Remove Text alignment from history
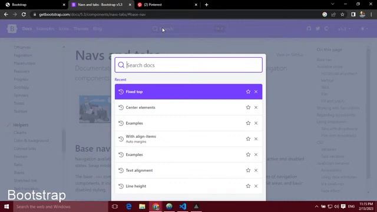The height and width of the screenshot is (212, 377). 256,170
